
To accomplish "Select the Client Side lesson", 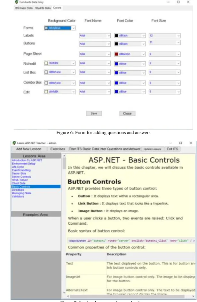I will 19,183.
